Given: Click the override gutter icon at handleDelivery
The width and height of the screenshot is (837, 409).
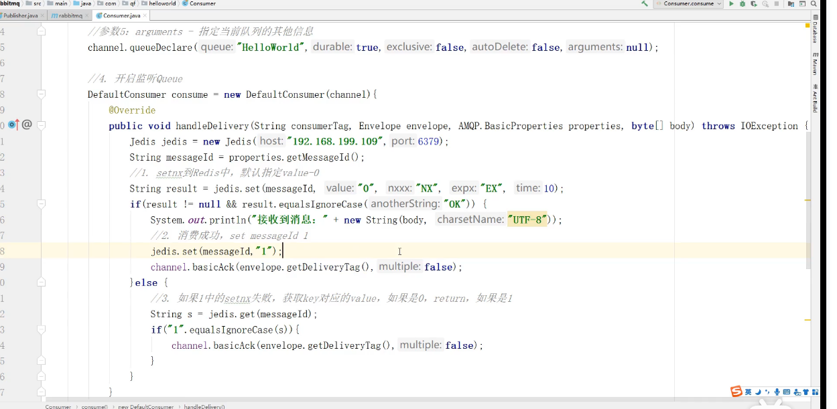Looking at the screenshot, I should [13, 125].
